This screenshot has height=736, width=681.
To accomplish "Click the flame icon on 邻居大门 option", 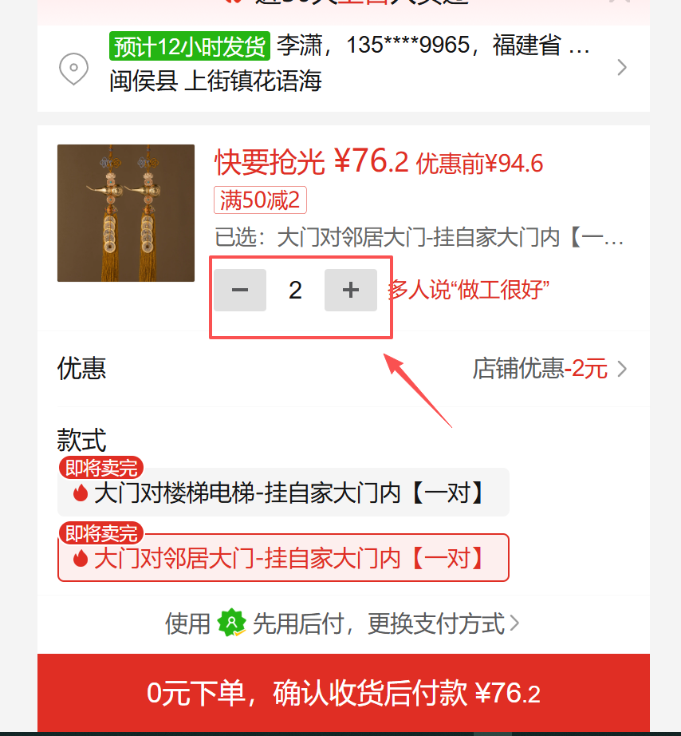I will [81, 559].
